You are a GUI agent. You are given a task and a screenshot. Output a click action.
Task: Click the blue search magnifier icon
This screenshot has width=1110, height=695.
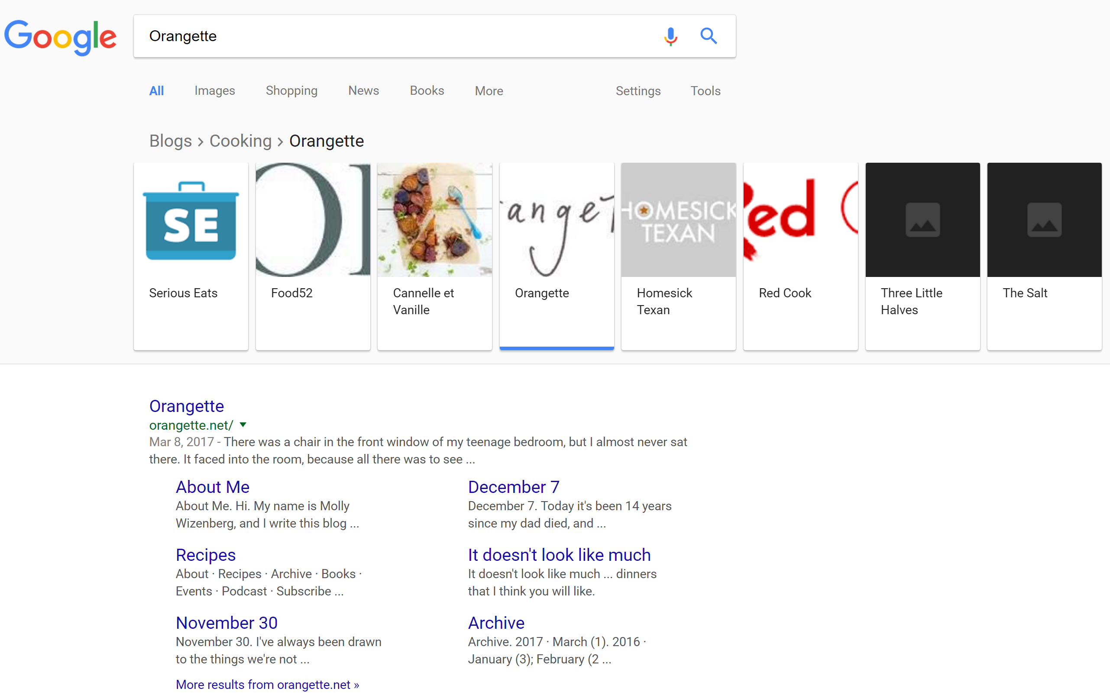click(709, 36)
